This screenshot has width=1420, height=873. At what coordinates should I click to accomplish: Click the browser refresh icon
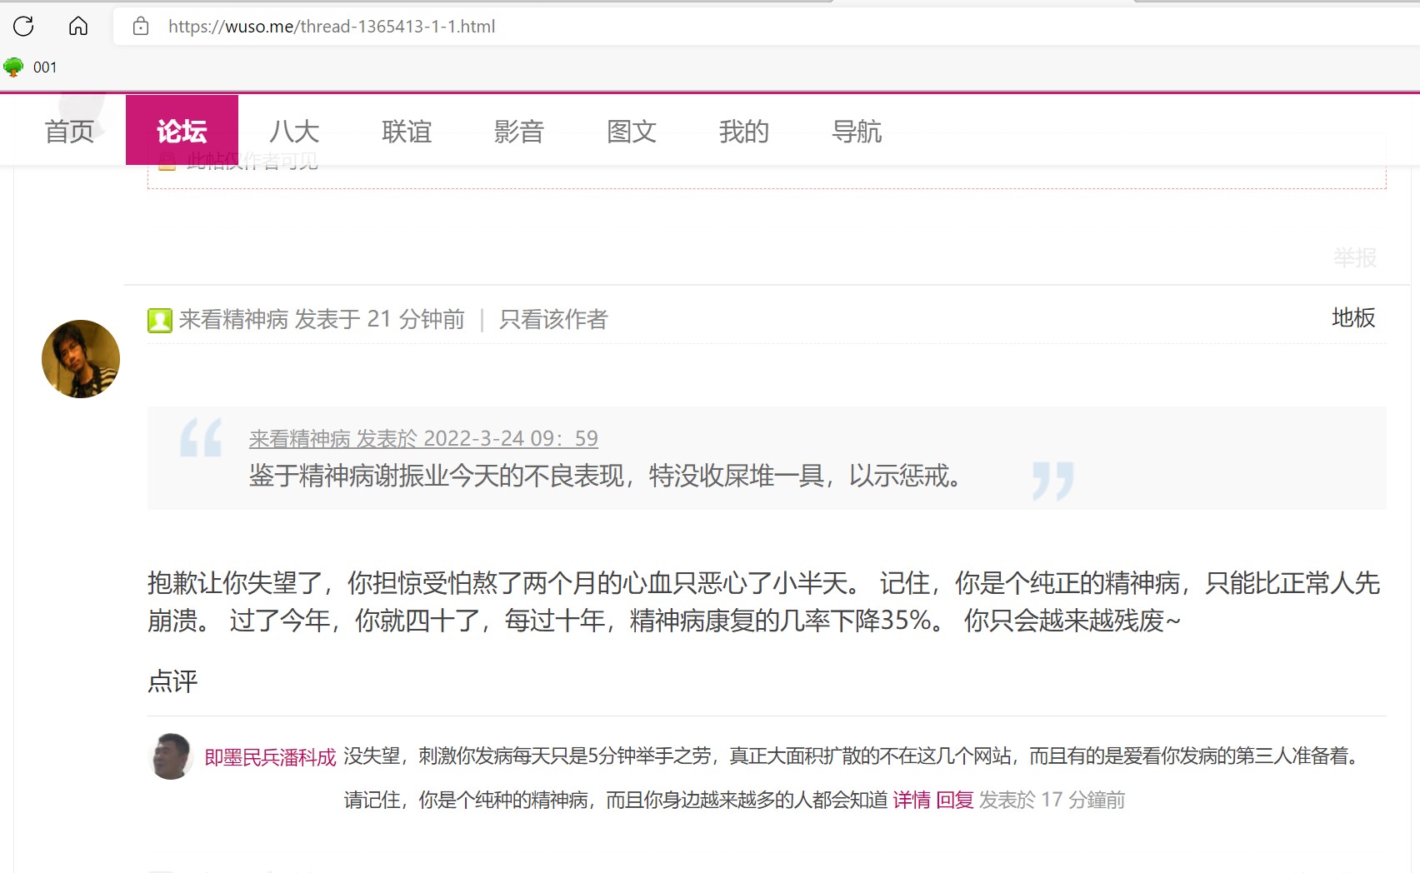coord(23,26)
